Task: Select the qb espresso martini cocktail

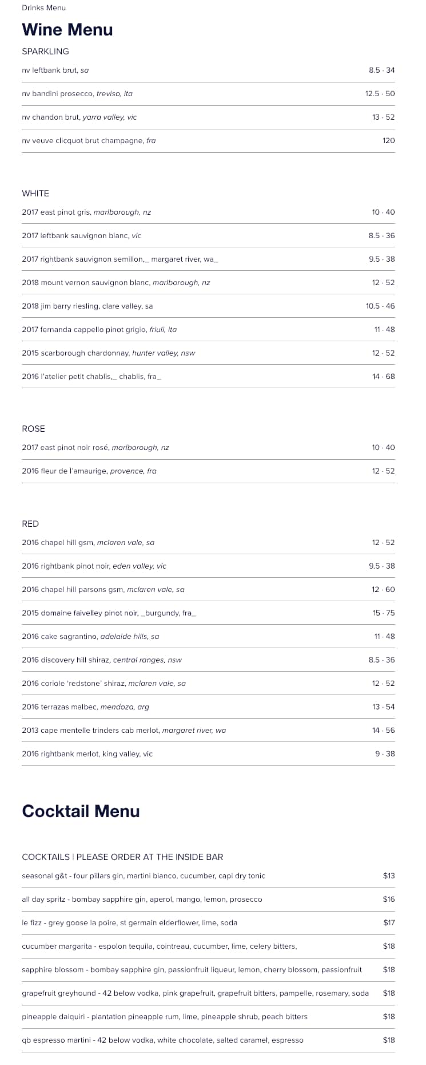Action: tap(162, 1040)
